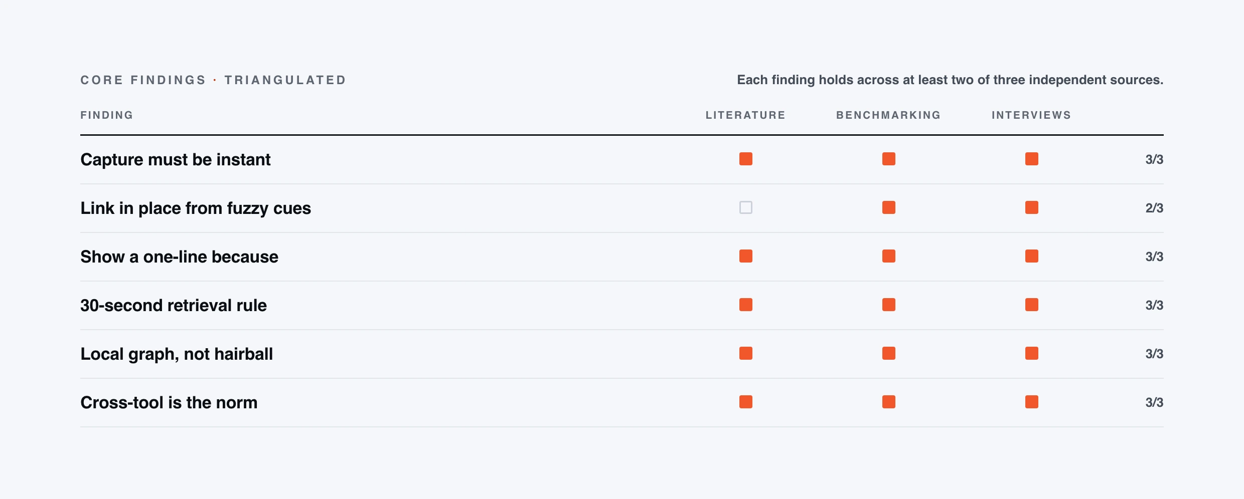Click Literature marker for Cross-tool is the norm

746,402
